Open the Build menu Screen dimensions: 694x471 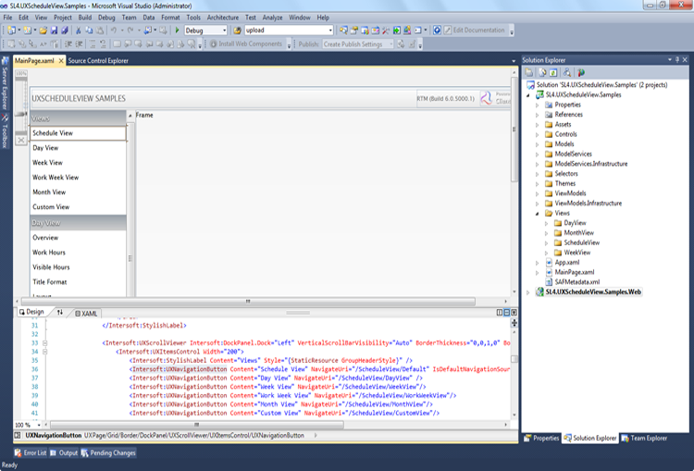pos(85,18)
